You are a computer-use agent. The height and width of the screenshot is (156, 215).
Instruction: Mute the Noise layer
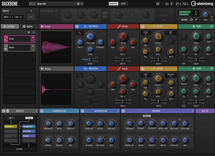33,46
